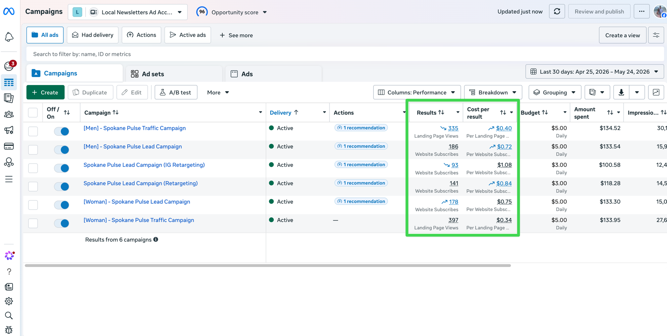
Task: Click the A/B test button
Action: [176, 92]
